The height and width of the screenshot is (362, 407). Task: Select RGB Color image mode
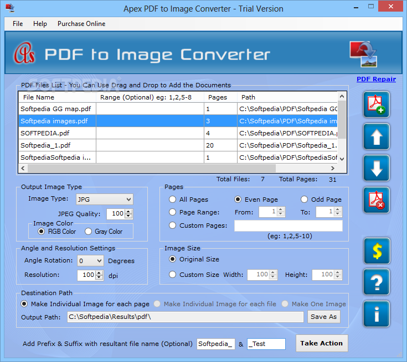point(41,232)
